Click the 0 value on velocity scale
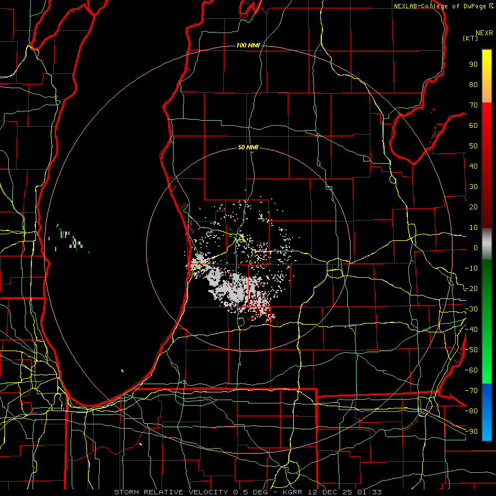 476,248
